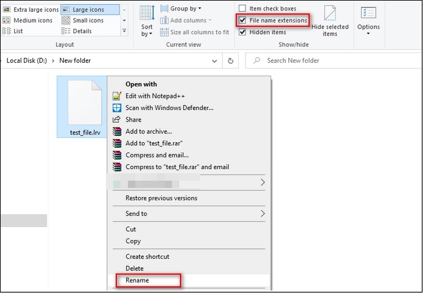Toggle File name extensions checkbox
This screenshot has height=293, width=423.
coord(242,20)
